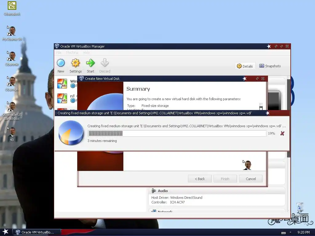Switch to the Details view

coord(245,66)
